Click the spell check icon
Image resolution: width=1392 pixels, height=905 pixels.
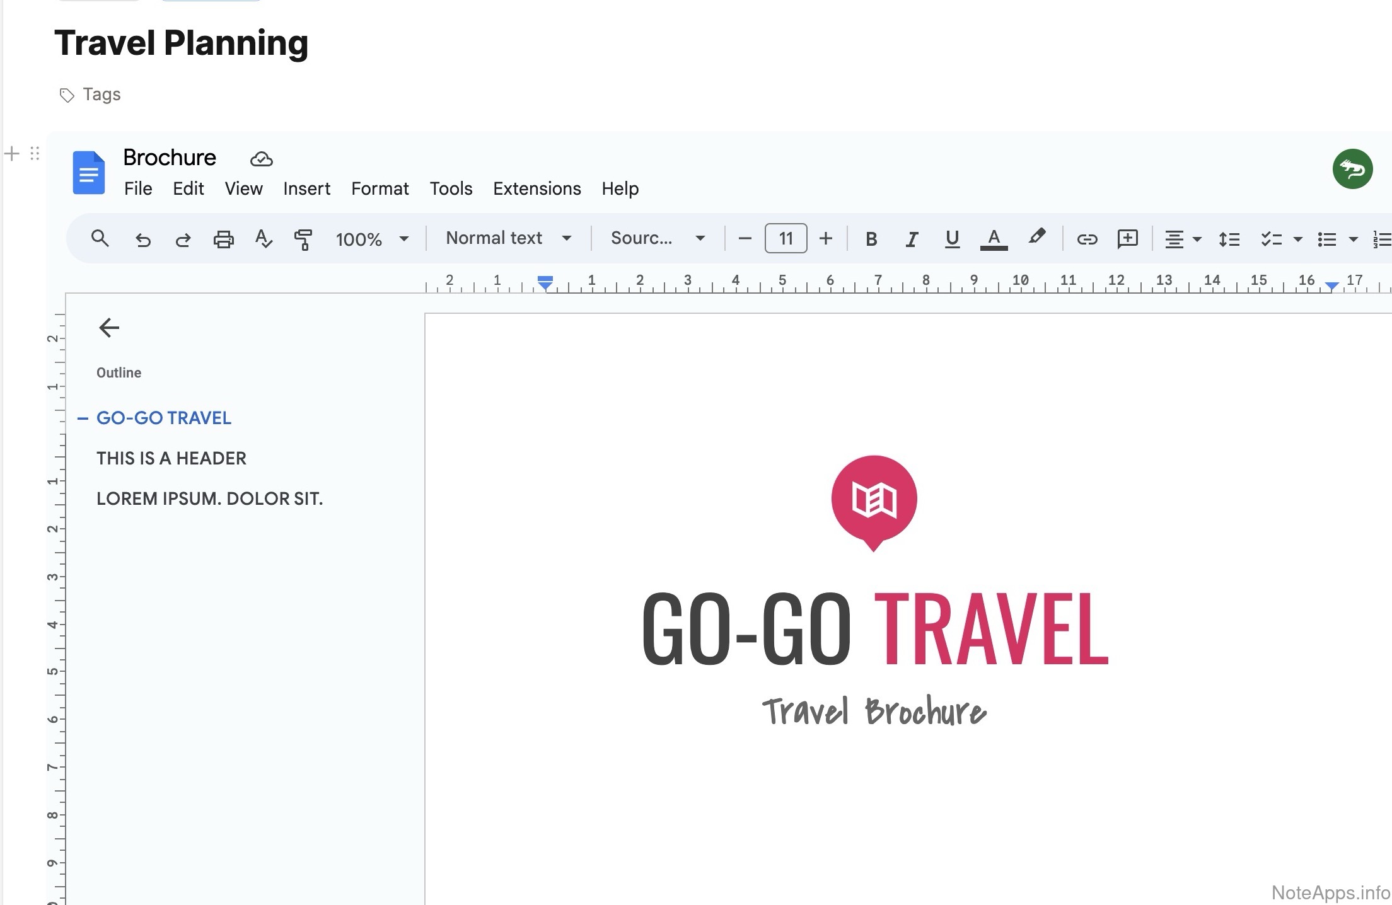[264, 239]
